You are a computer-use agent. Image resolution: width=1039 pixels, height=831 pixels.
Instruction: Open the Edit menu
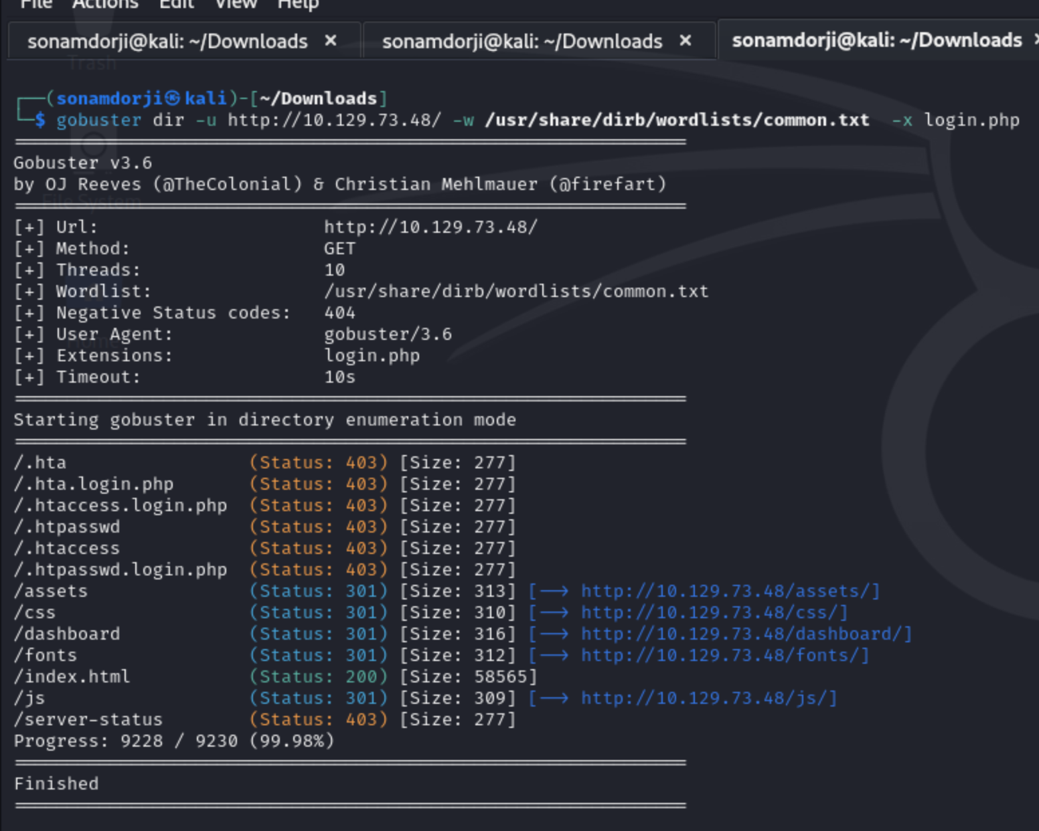tap(176, 4)
